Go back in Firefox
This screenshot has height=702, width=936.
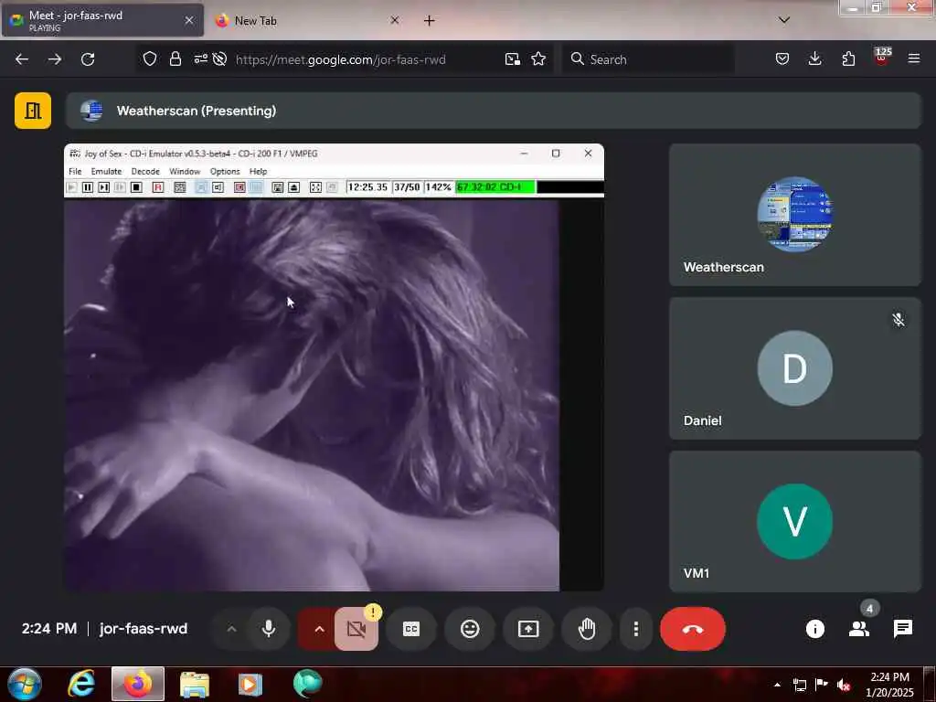tap(22, 59)
